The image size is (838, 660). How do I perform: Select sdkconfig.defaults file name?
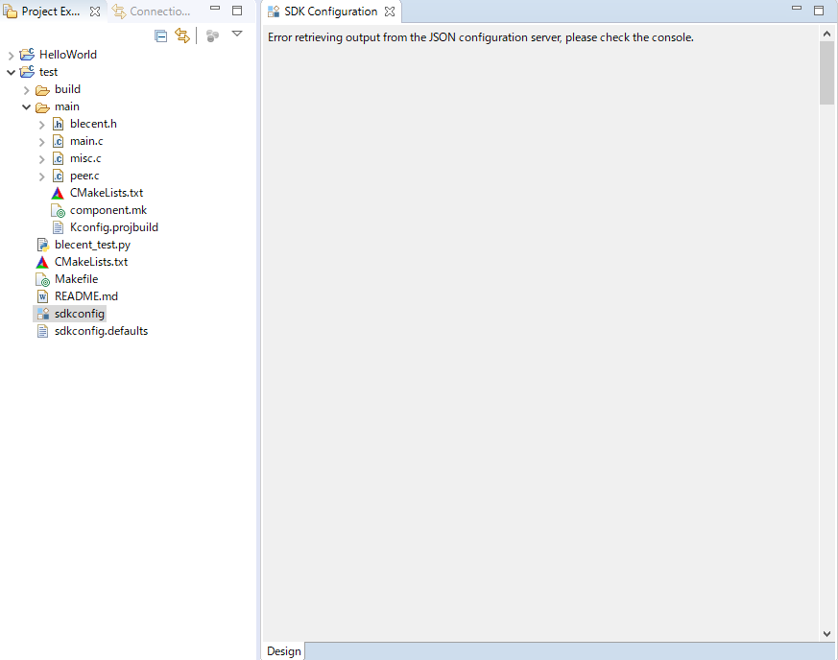click(x=101, y=331)
